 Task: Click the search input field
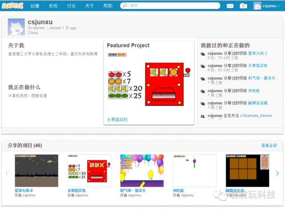click(x=170, y=6)
